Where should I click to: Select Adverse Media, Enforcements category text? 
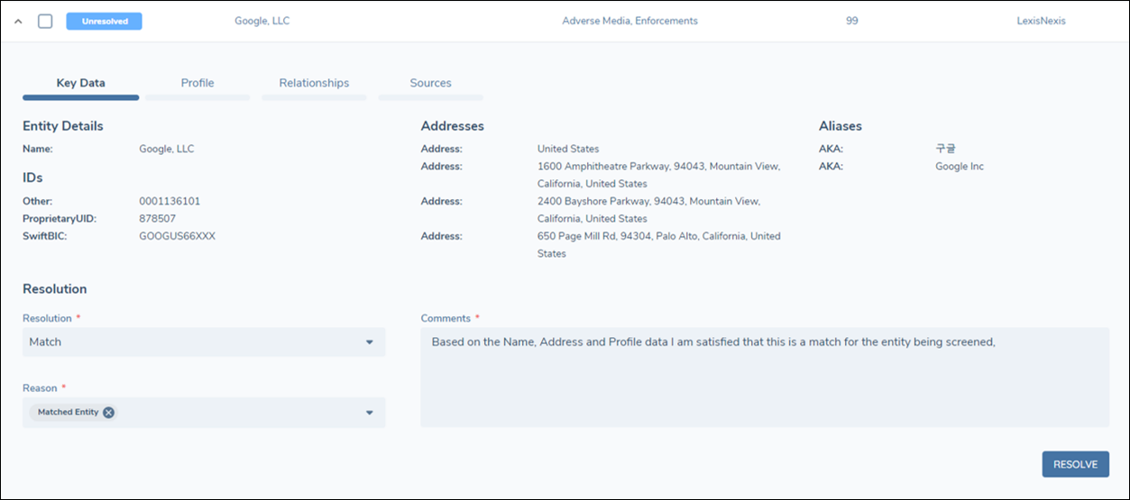point(629,21)
